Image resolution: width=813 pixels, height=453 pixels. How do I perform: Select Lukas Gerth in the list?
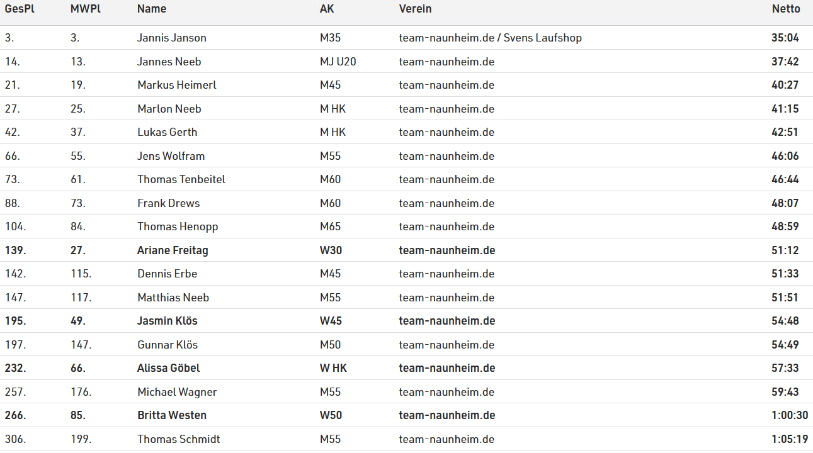(x=168, y=132)
